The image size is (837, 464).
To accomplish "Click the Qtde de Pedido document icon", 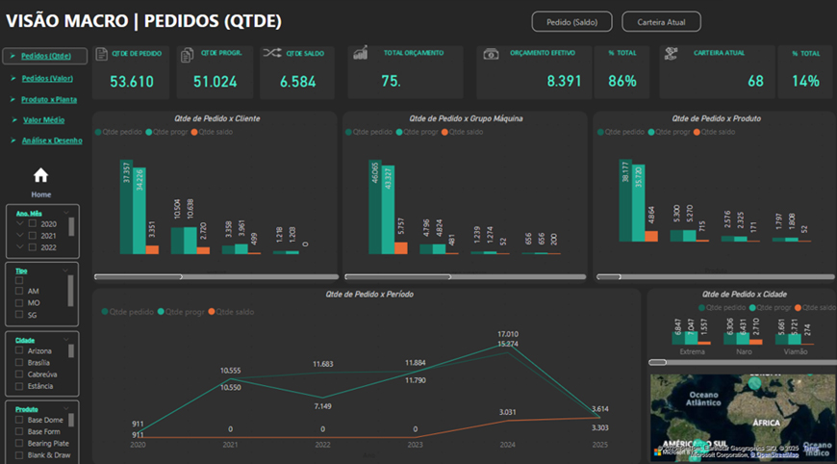I will (102, 55).
